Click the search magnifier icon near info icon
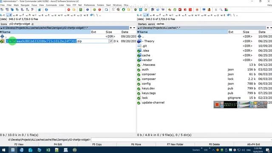The image size is (272, 153). point(221,10)
